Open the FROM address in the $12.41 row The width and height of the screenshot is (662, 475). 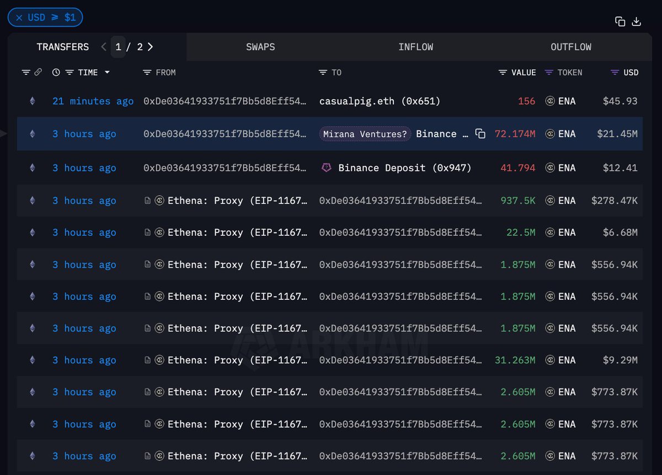(x=225, y=168)
